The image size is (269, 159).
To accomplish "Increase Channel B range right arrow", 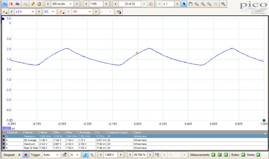I will [96, 12].
